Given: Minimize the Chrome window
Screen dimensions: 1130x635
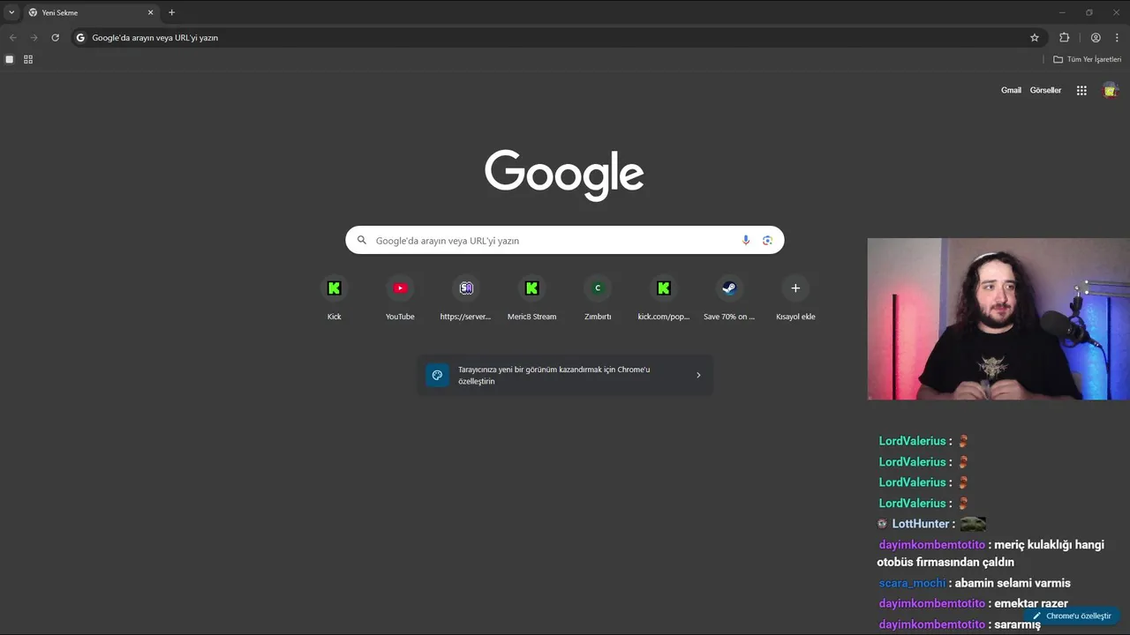Looking at the screenshot, I should tap(1062, 12).
